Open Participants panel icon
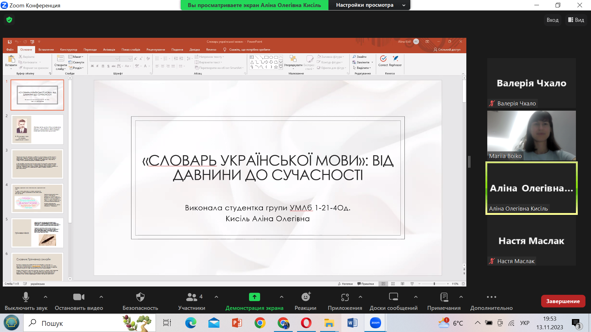 click(x=191, y=297)
